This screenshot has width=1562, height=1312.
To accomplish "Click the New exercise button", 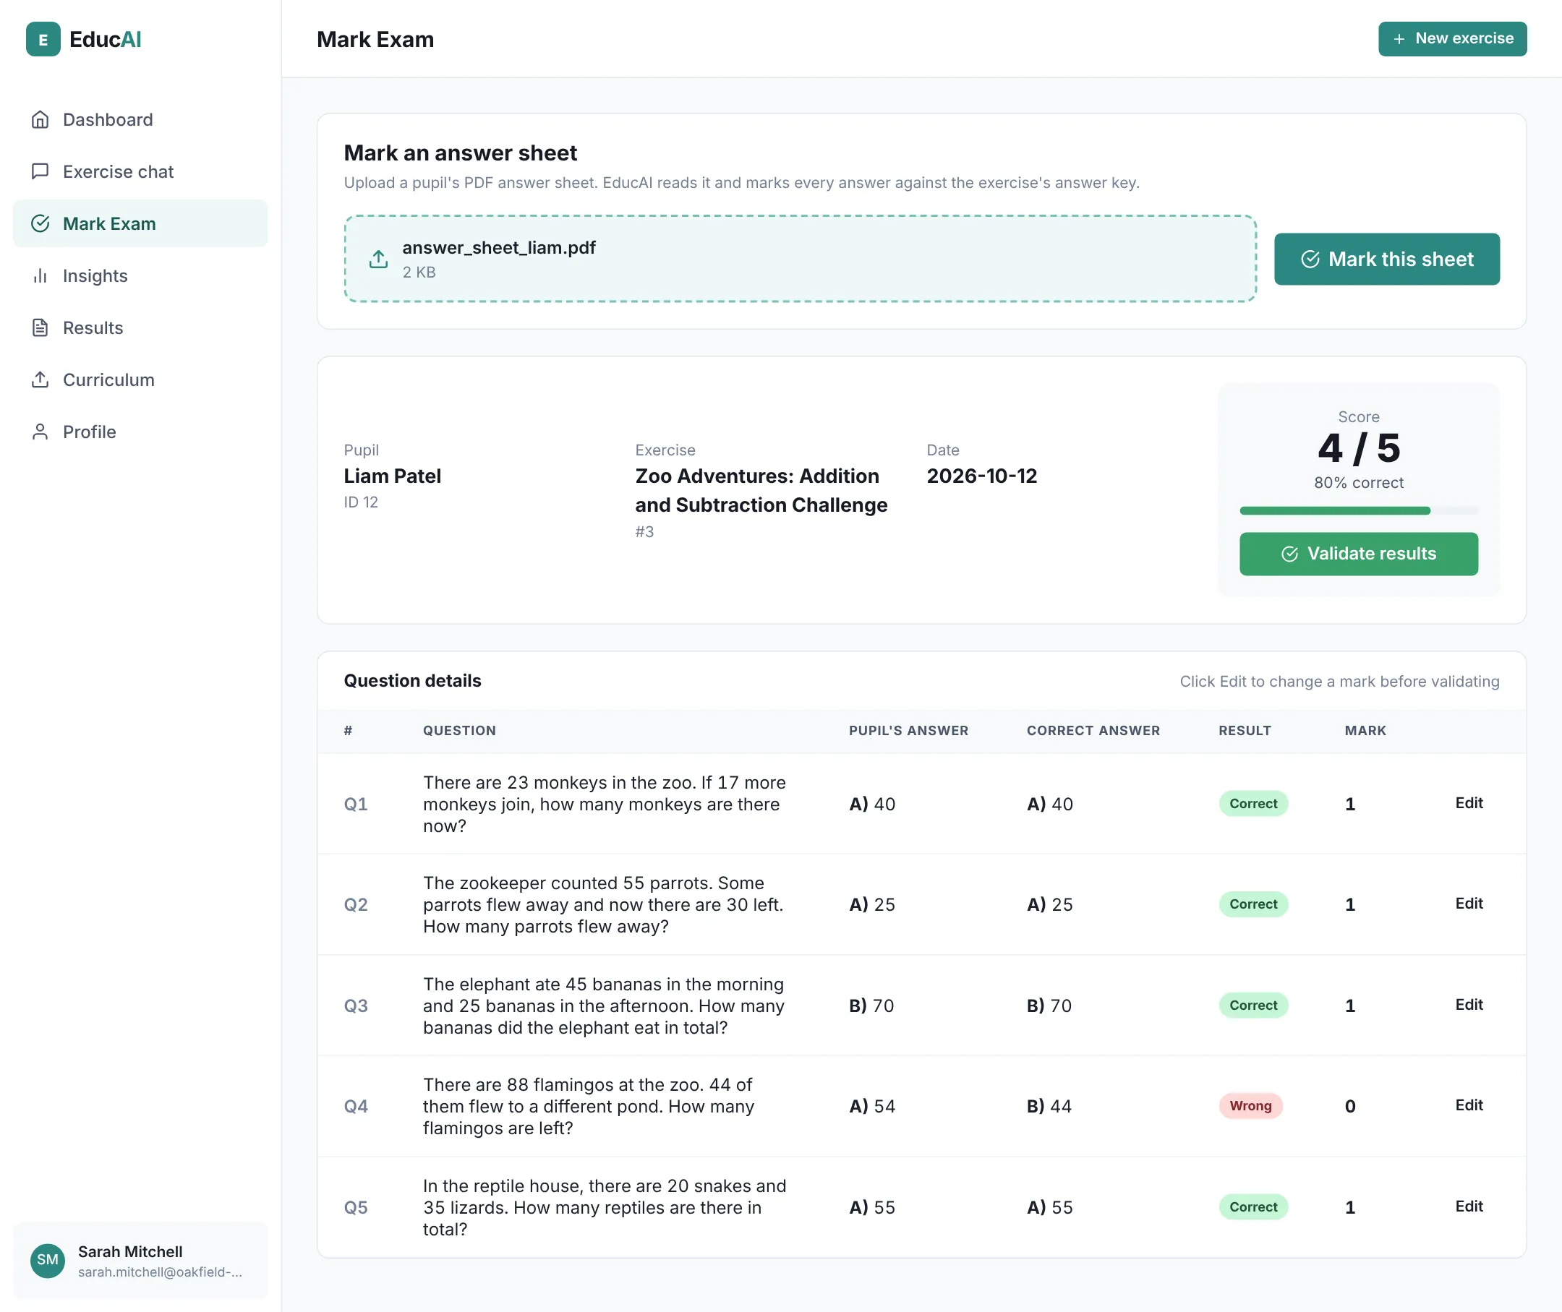I will click(1452, 39).
